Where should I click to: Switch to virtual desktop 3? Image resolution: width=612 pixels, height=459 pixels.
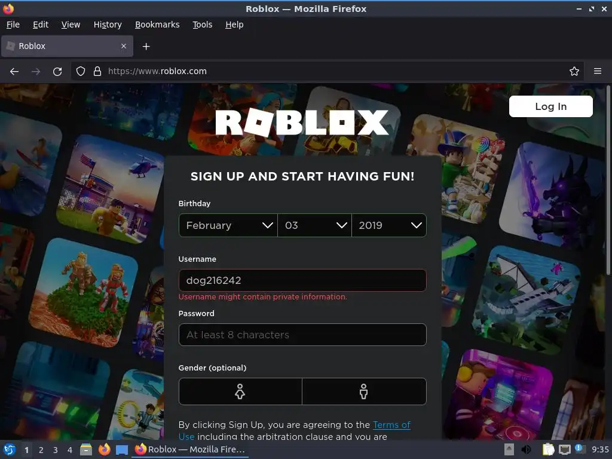[x=56, y=450]
